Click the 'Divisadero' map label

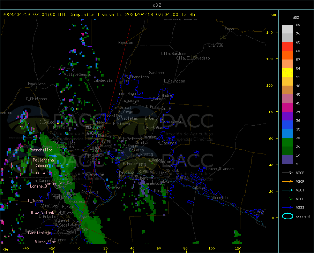170,121
